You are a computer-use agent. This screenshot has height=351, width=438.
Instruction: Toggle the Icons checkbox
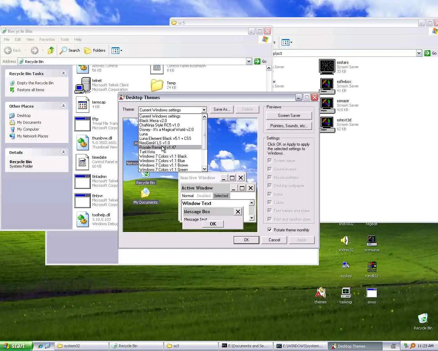coord(270,194)
